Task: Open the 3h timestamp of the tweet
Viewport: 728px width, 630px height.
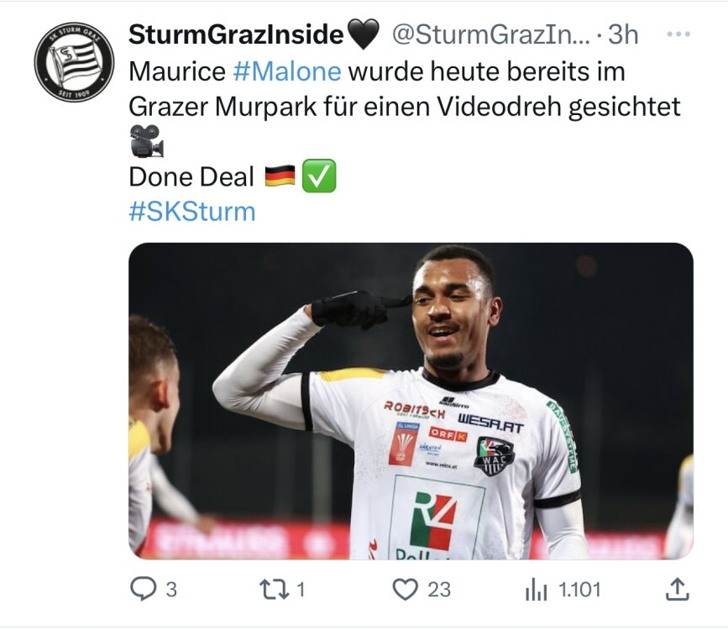Action: coord(623,34)
